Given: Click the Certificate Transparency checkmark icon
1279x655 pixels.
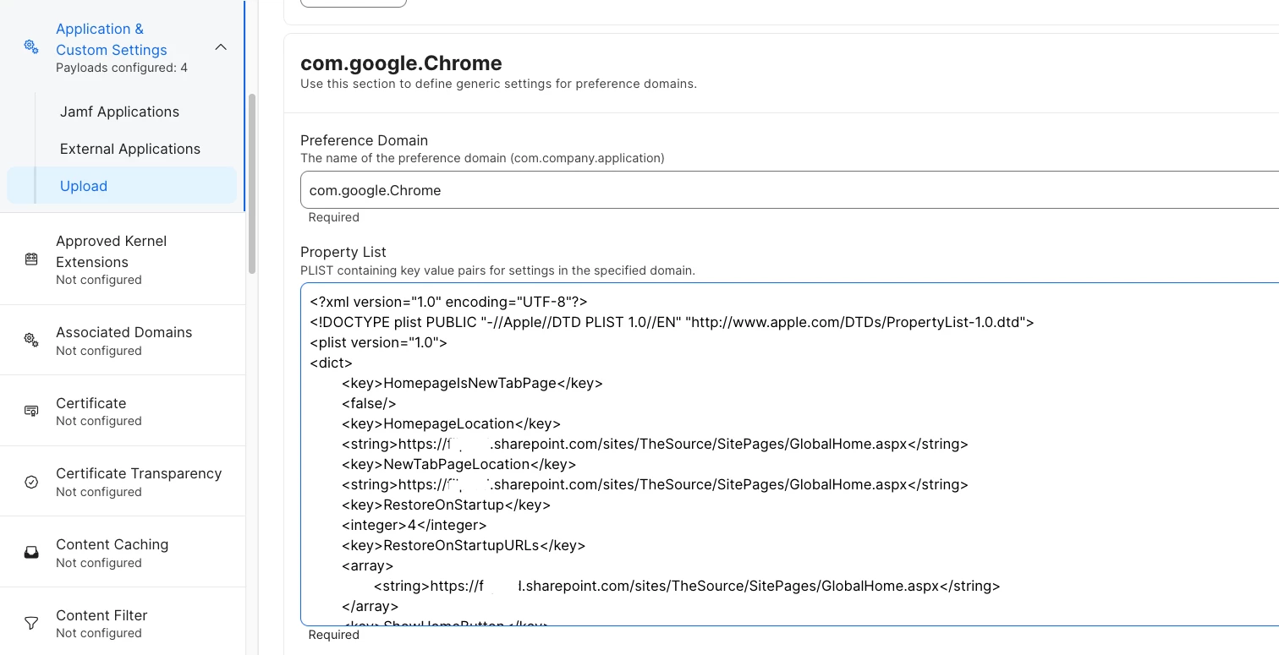Looking at the screenshot, I should pos(31,482).
